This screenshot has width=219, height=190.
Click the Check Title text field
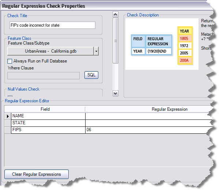pos(52,25)
